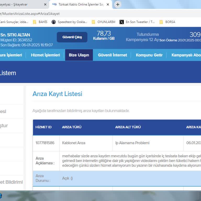Click the Son Ödeme 20.01.2025 date
This screenshot has height=201, width=201.
[180, 40]
